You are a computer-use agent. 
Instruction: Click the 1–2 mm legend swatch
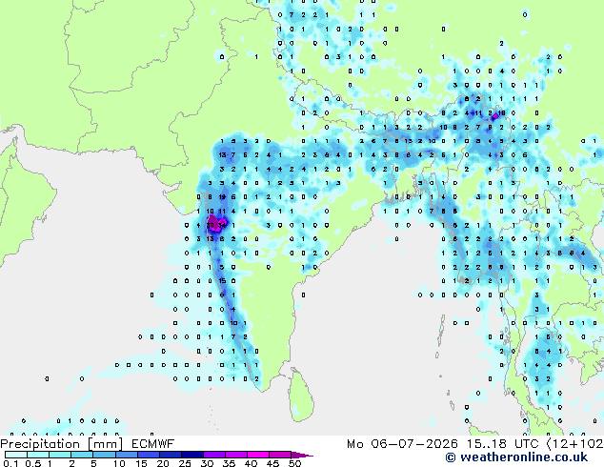(60, 455)
